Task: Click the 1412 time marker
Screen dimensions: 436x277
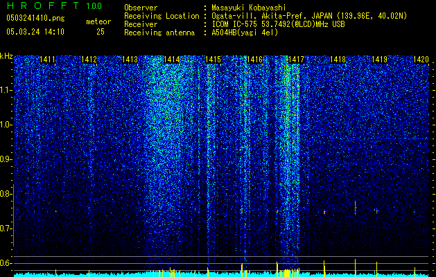Action: pyautogui.click(x=89, y=60)
